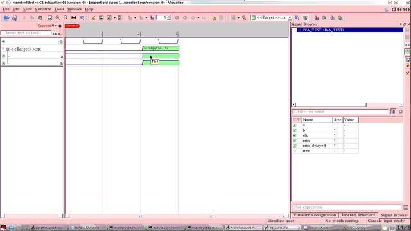
Task: Toggle checkbox for signal b in Signal Browser
Action: coord(295,130)
